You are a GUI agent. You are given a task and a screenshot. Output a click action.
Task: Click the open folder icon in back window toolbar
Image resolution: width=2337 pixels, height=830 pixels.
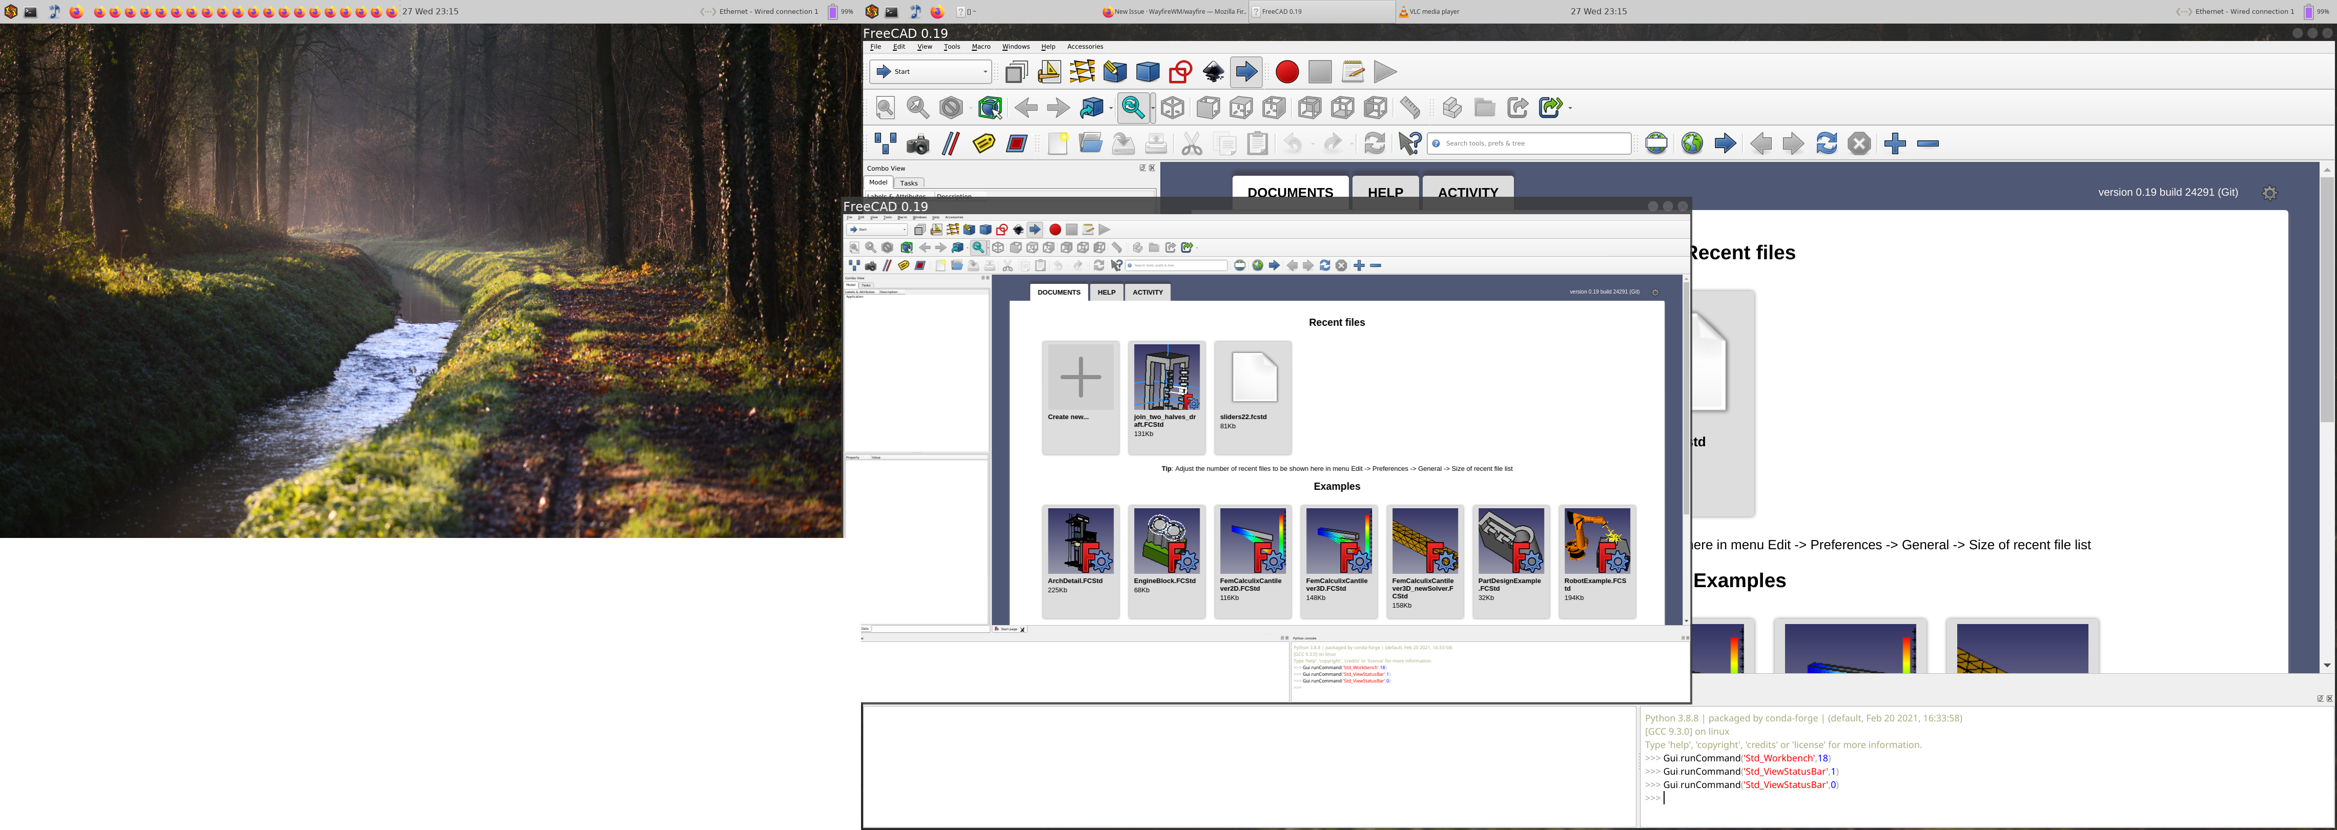(x=1091, y=143)
